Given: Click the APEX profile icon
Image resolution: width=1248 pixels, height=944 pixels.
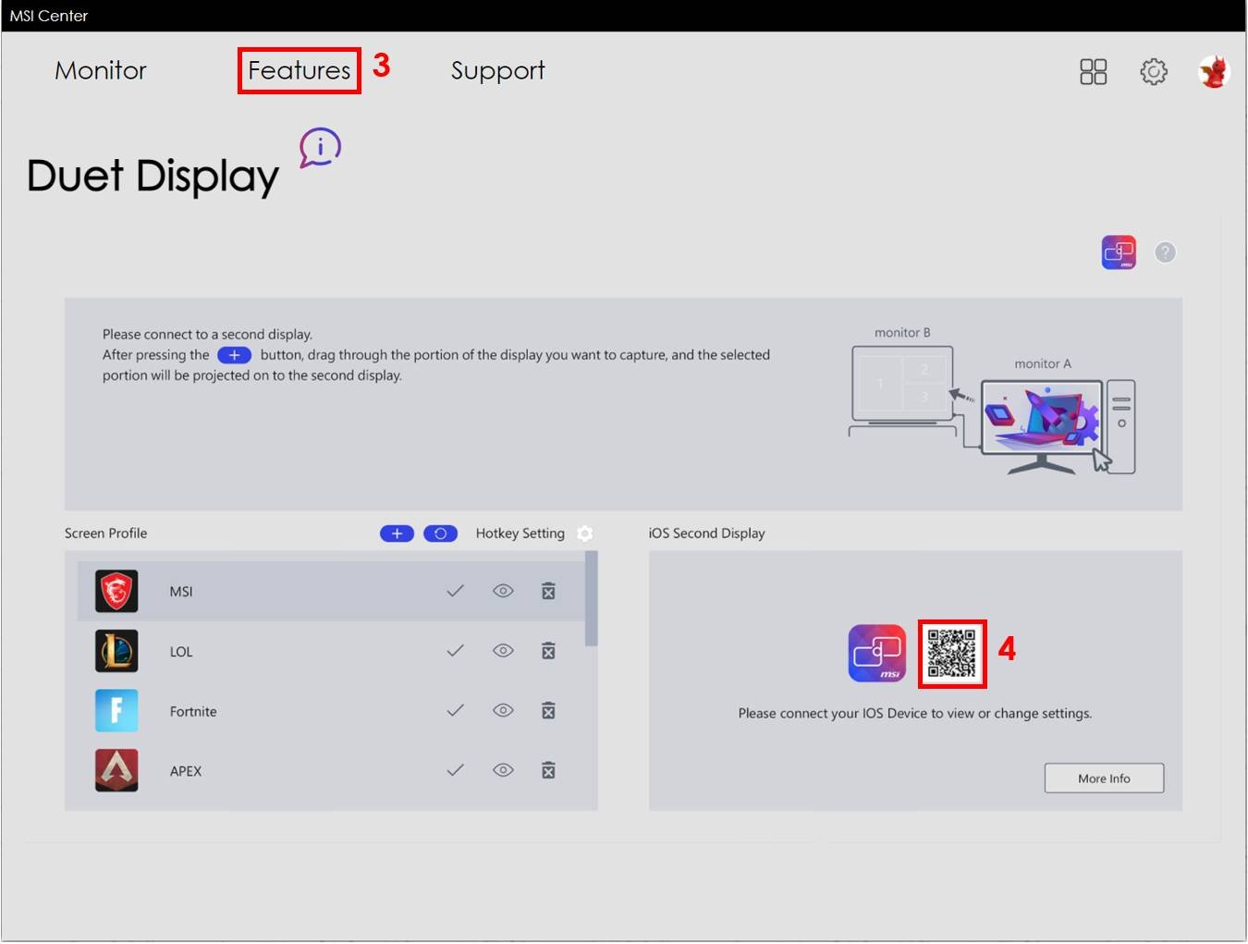Looking at the screenshot, I should pos(116,770).
